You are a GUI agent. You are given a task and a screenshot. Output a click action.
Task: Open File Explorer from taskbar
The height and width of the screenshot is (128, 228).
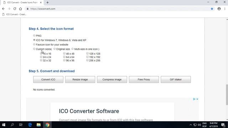[38, 125]
